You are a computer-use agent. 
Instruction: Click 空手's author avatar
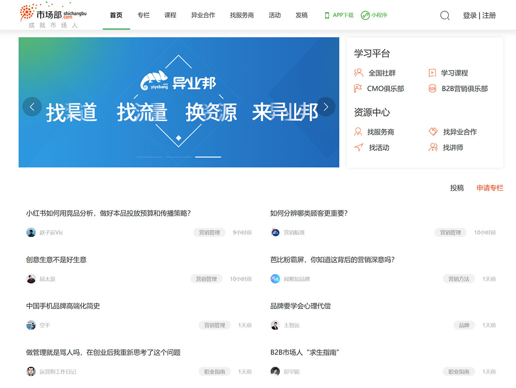31,325
